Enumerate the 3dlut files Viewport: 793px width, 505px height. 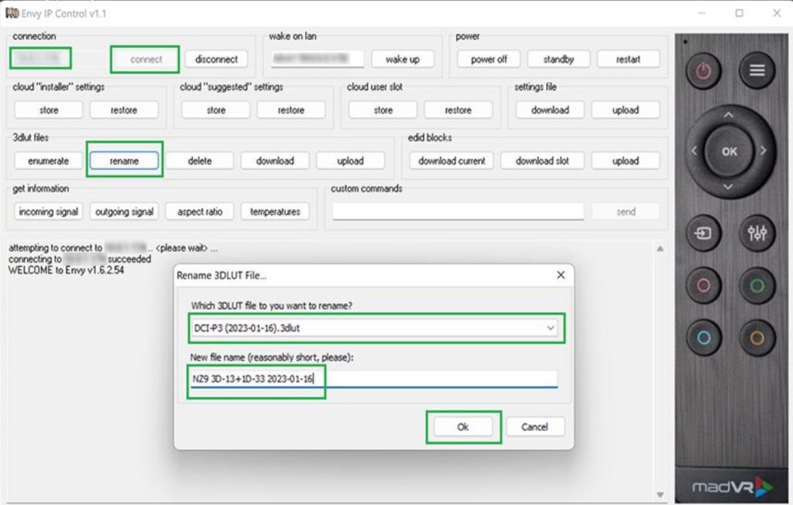(x=49, y=161)
